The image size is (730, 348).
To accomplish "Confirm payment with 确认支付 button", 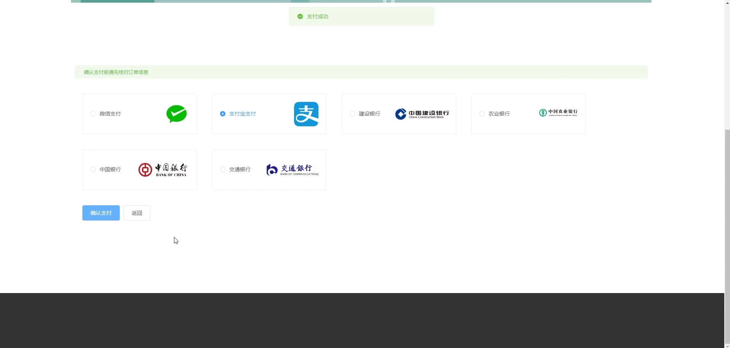I will (101, 213).
